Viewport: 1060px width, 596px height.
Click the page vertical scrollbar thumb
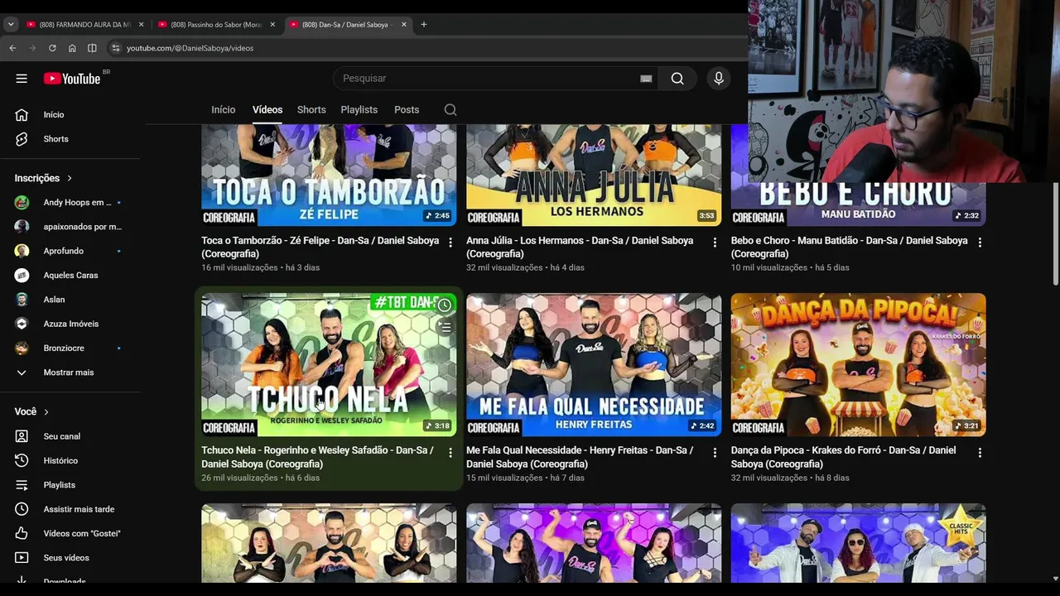pyautogui.click(x=1055, y=234)
